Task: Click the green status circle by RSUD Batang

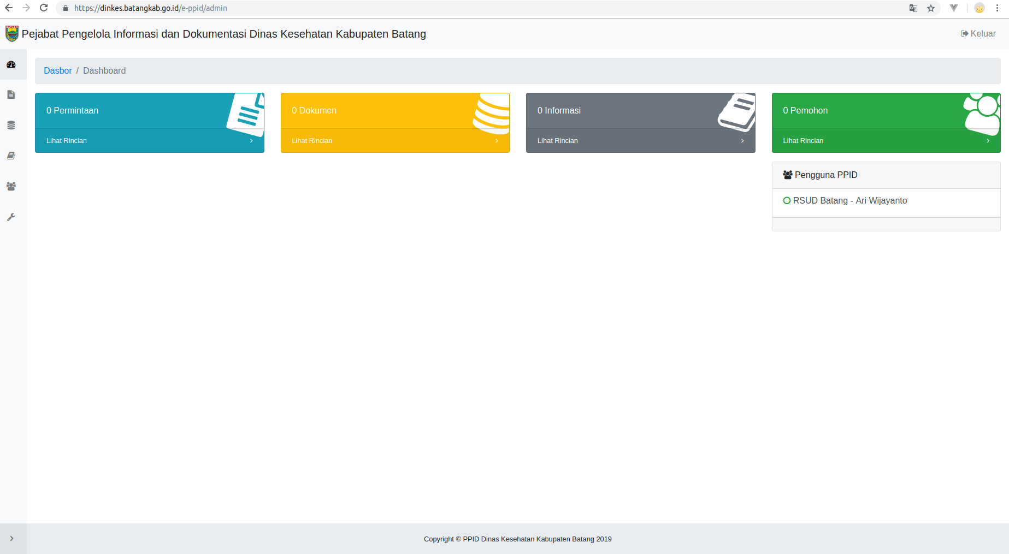Action: click(787, 201)
